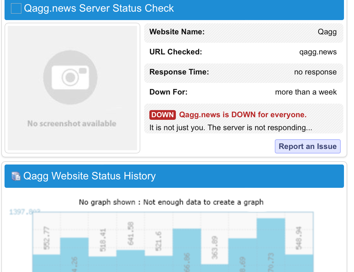Click the graph bar labeled 521.6
The image size is (354, 272).
pos(159,264)
